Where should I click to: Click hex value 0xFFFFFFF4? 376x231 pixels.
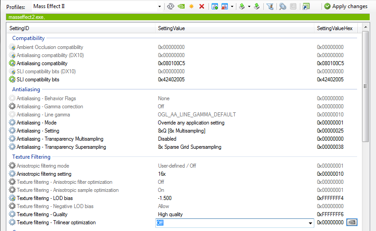(330, 198)
